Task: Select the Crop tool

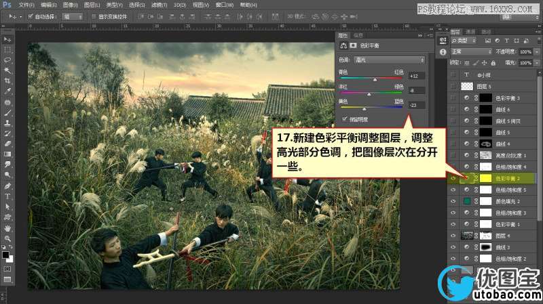Action: (7, 81)
